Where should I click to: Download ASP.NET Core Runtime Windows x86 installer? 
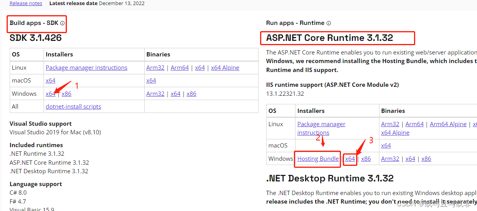(366, 158)
